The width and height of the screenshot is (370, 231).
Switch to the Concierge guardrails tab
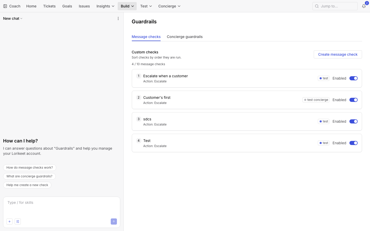pyautogui.click(x=185, y=37)
